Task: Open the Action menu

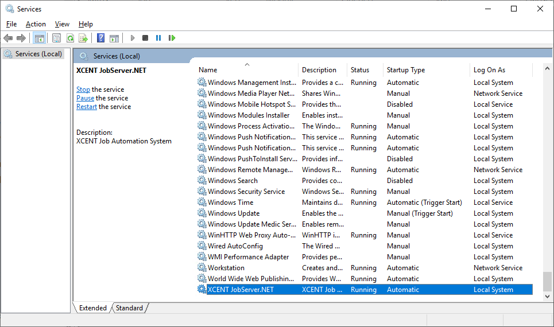Action: point(36,24)
